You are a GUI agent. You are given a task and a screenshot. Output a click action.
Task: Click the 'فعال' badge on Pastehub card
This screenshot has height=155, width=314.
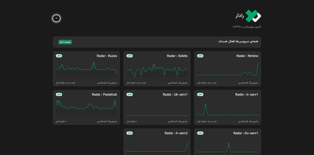pyautogui.click(x=59, y=94)
